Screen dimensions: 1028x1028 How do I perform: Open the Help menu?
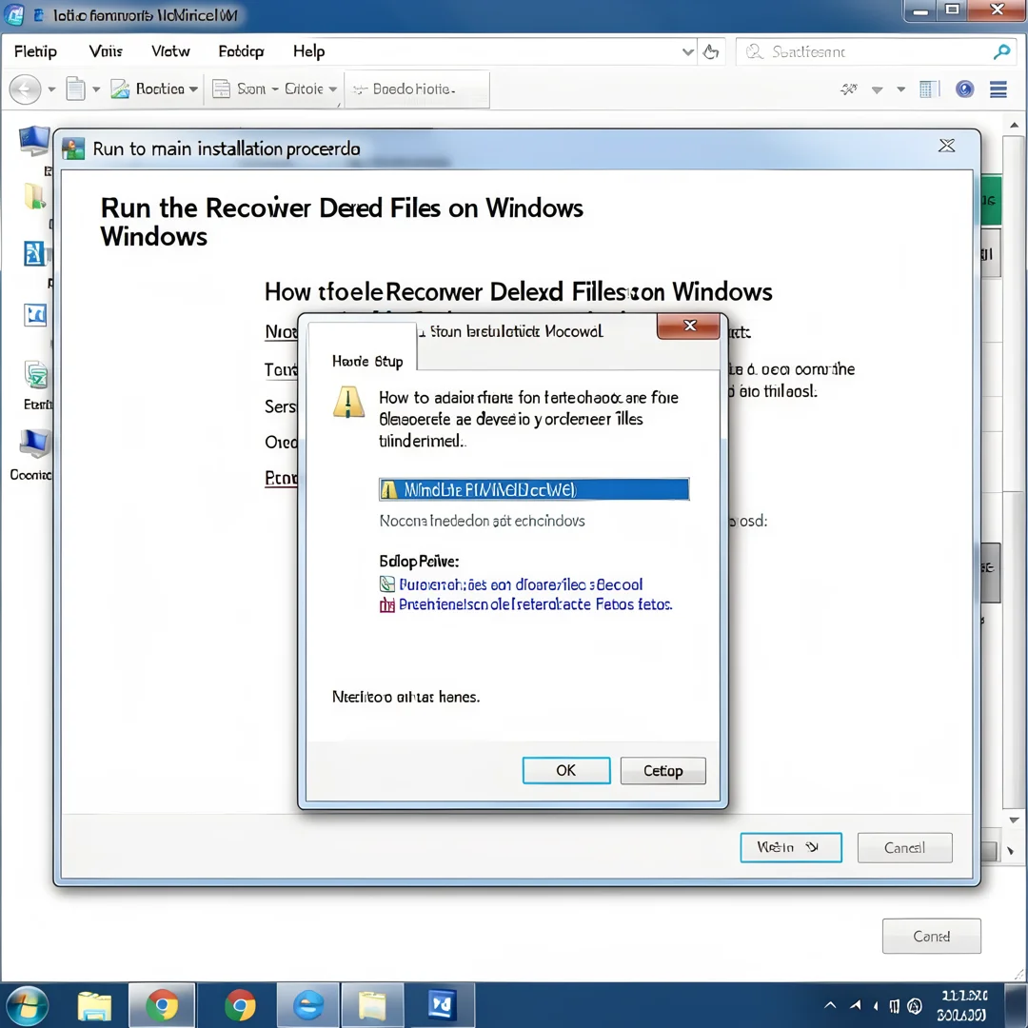[308, 51]
